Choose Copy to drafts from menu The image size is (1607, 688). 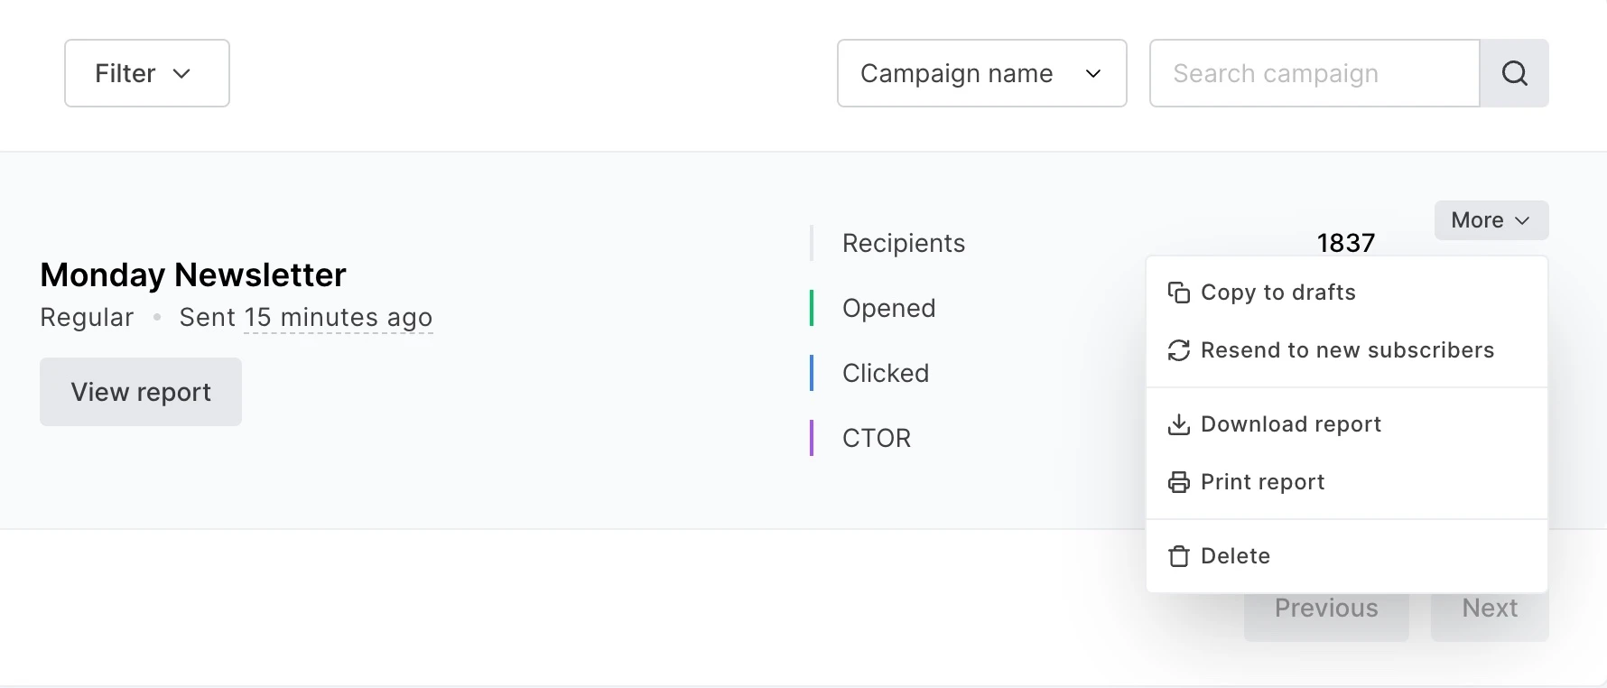pos(1277,293)
